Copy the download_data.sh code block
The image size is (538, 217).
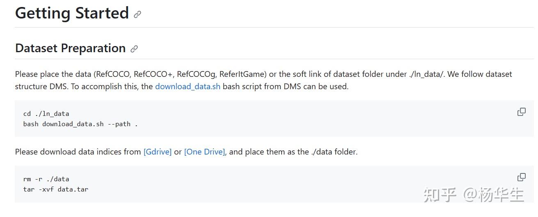click(x=521, y=112)
